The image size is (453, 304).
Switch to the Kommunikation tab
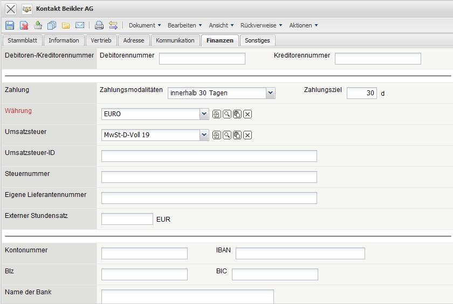(175, 40)
